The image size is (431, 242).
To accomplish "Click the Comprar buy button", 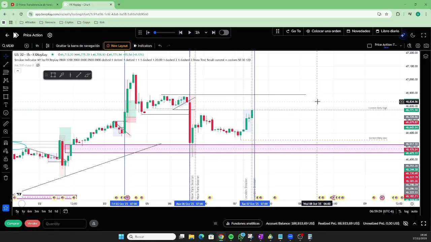I will [13, 224].
